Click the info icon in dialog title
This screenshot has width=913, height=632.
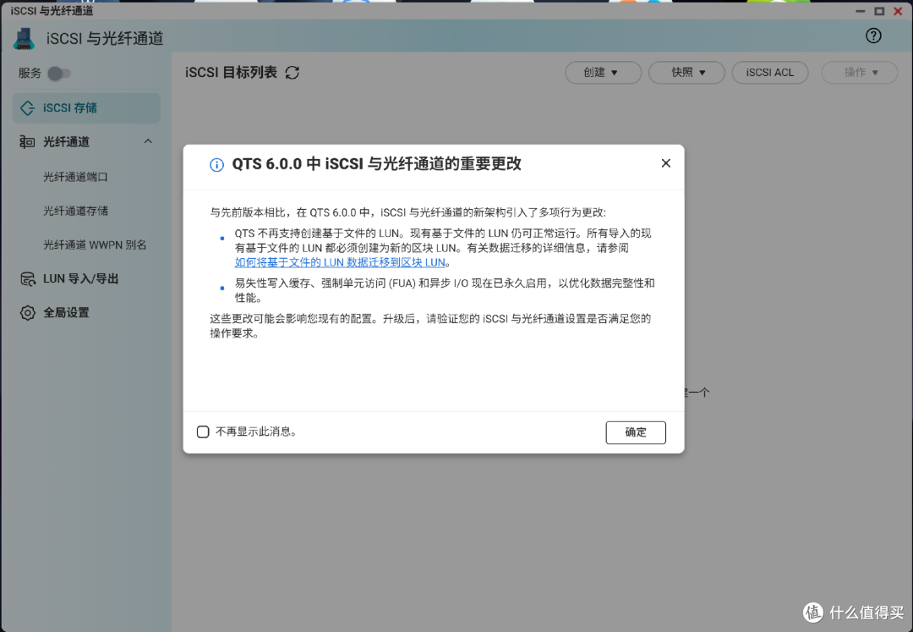pos(216,165)
